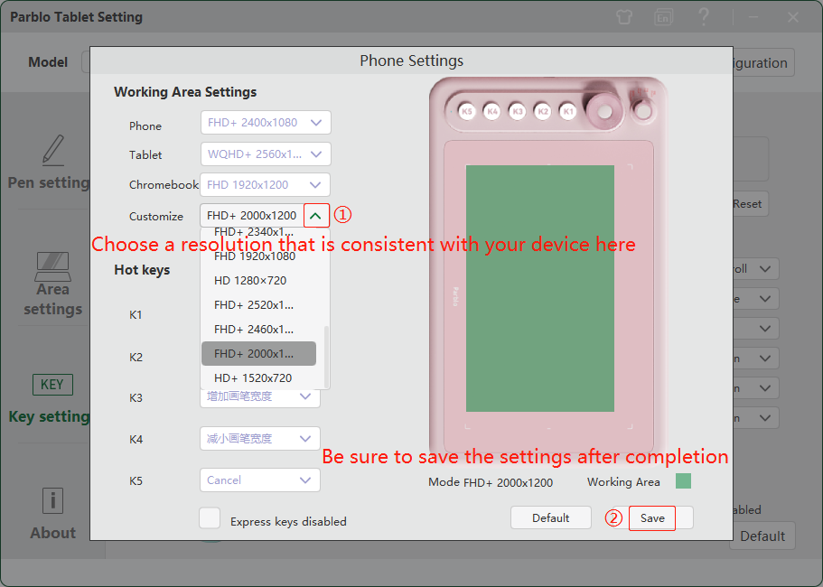The width and height of the screenshot is (823, 587).
Task: Enable the Express keys disabled checkbox
Action: coord(210,518)
